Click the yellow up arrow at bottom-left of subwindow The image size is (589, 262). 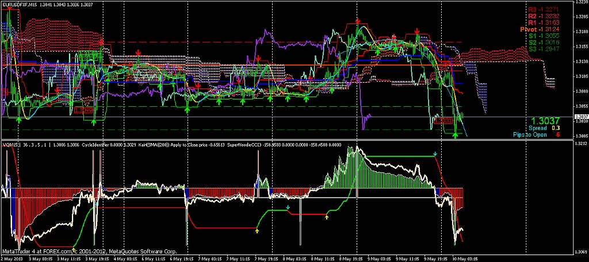73,248
